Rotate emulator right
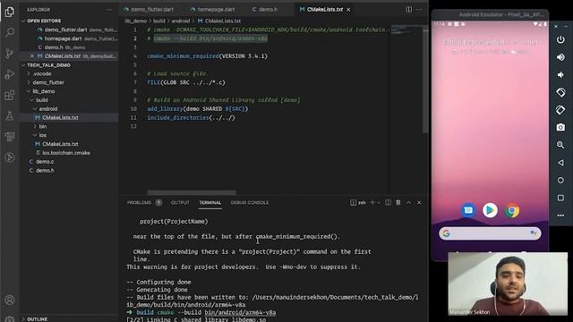Screen dimensions: 573x322 560,110
